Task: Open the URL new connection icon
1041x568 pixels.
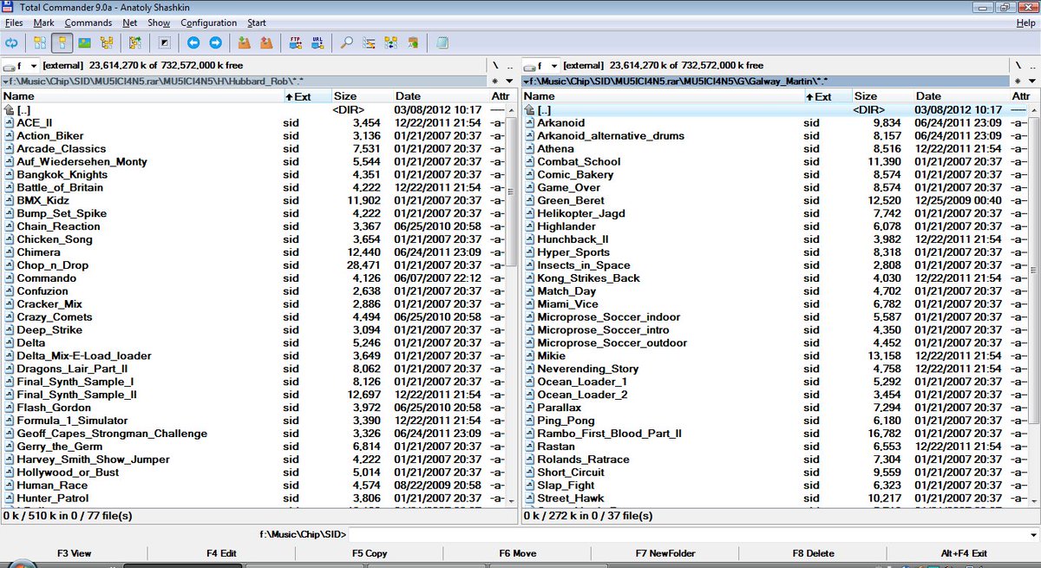Action: tap(318, 42)
